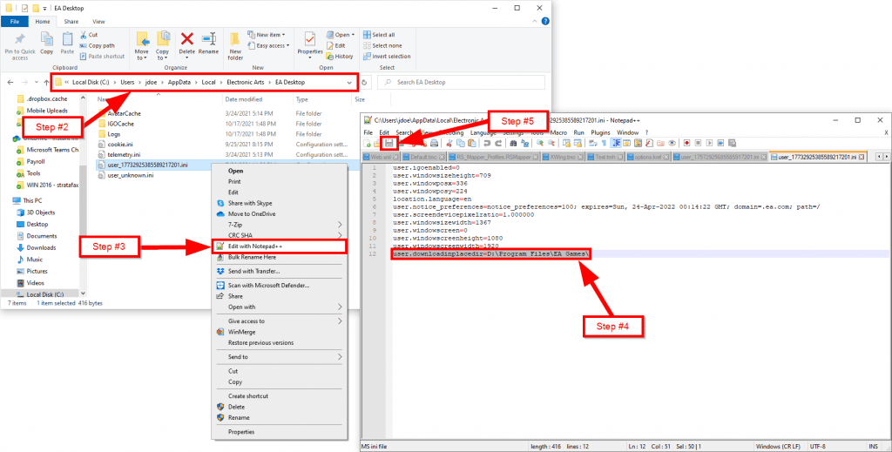Click the Print icon in Notepad++ toolbar
Viewport: 892px width, 452px height.
[x=434, y=144]
